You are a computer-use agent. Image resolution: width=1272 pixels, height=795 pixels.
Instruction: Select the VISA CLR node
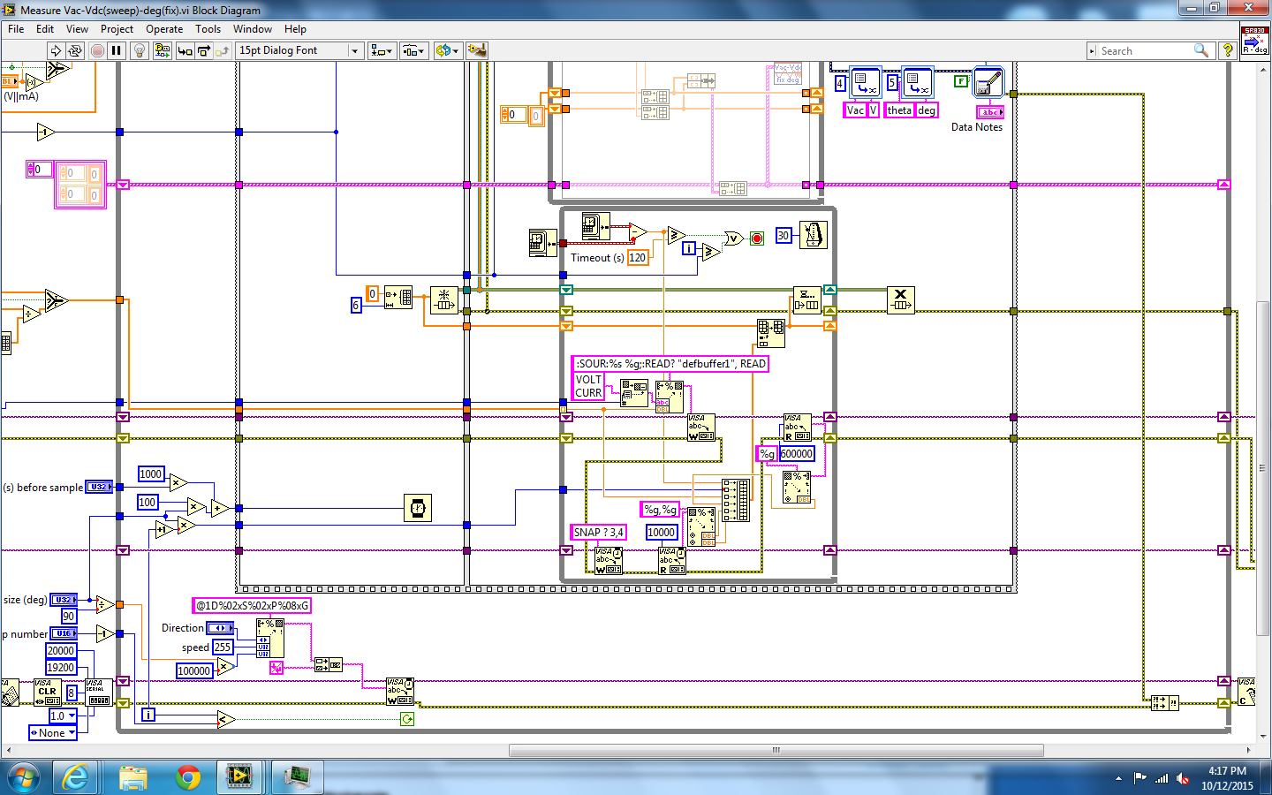click(47, 693)
